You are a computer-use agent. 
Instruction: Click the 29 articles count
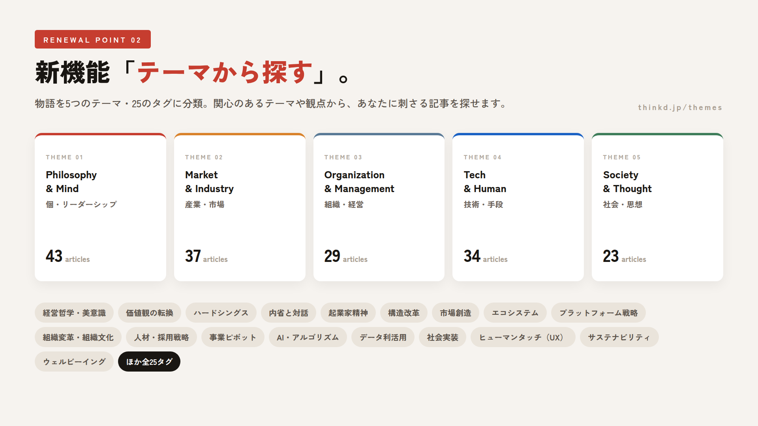click(x=346, y=256)
